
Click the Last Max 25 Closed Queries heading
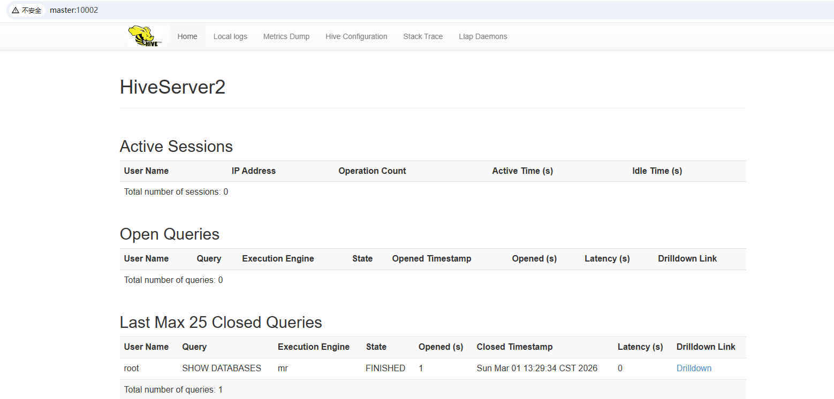[221, 323]
